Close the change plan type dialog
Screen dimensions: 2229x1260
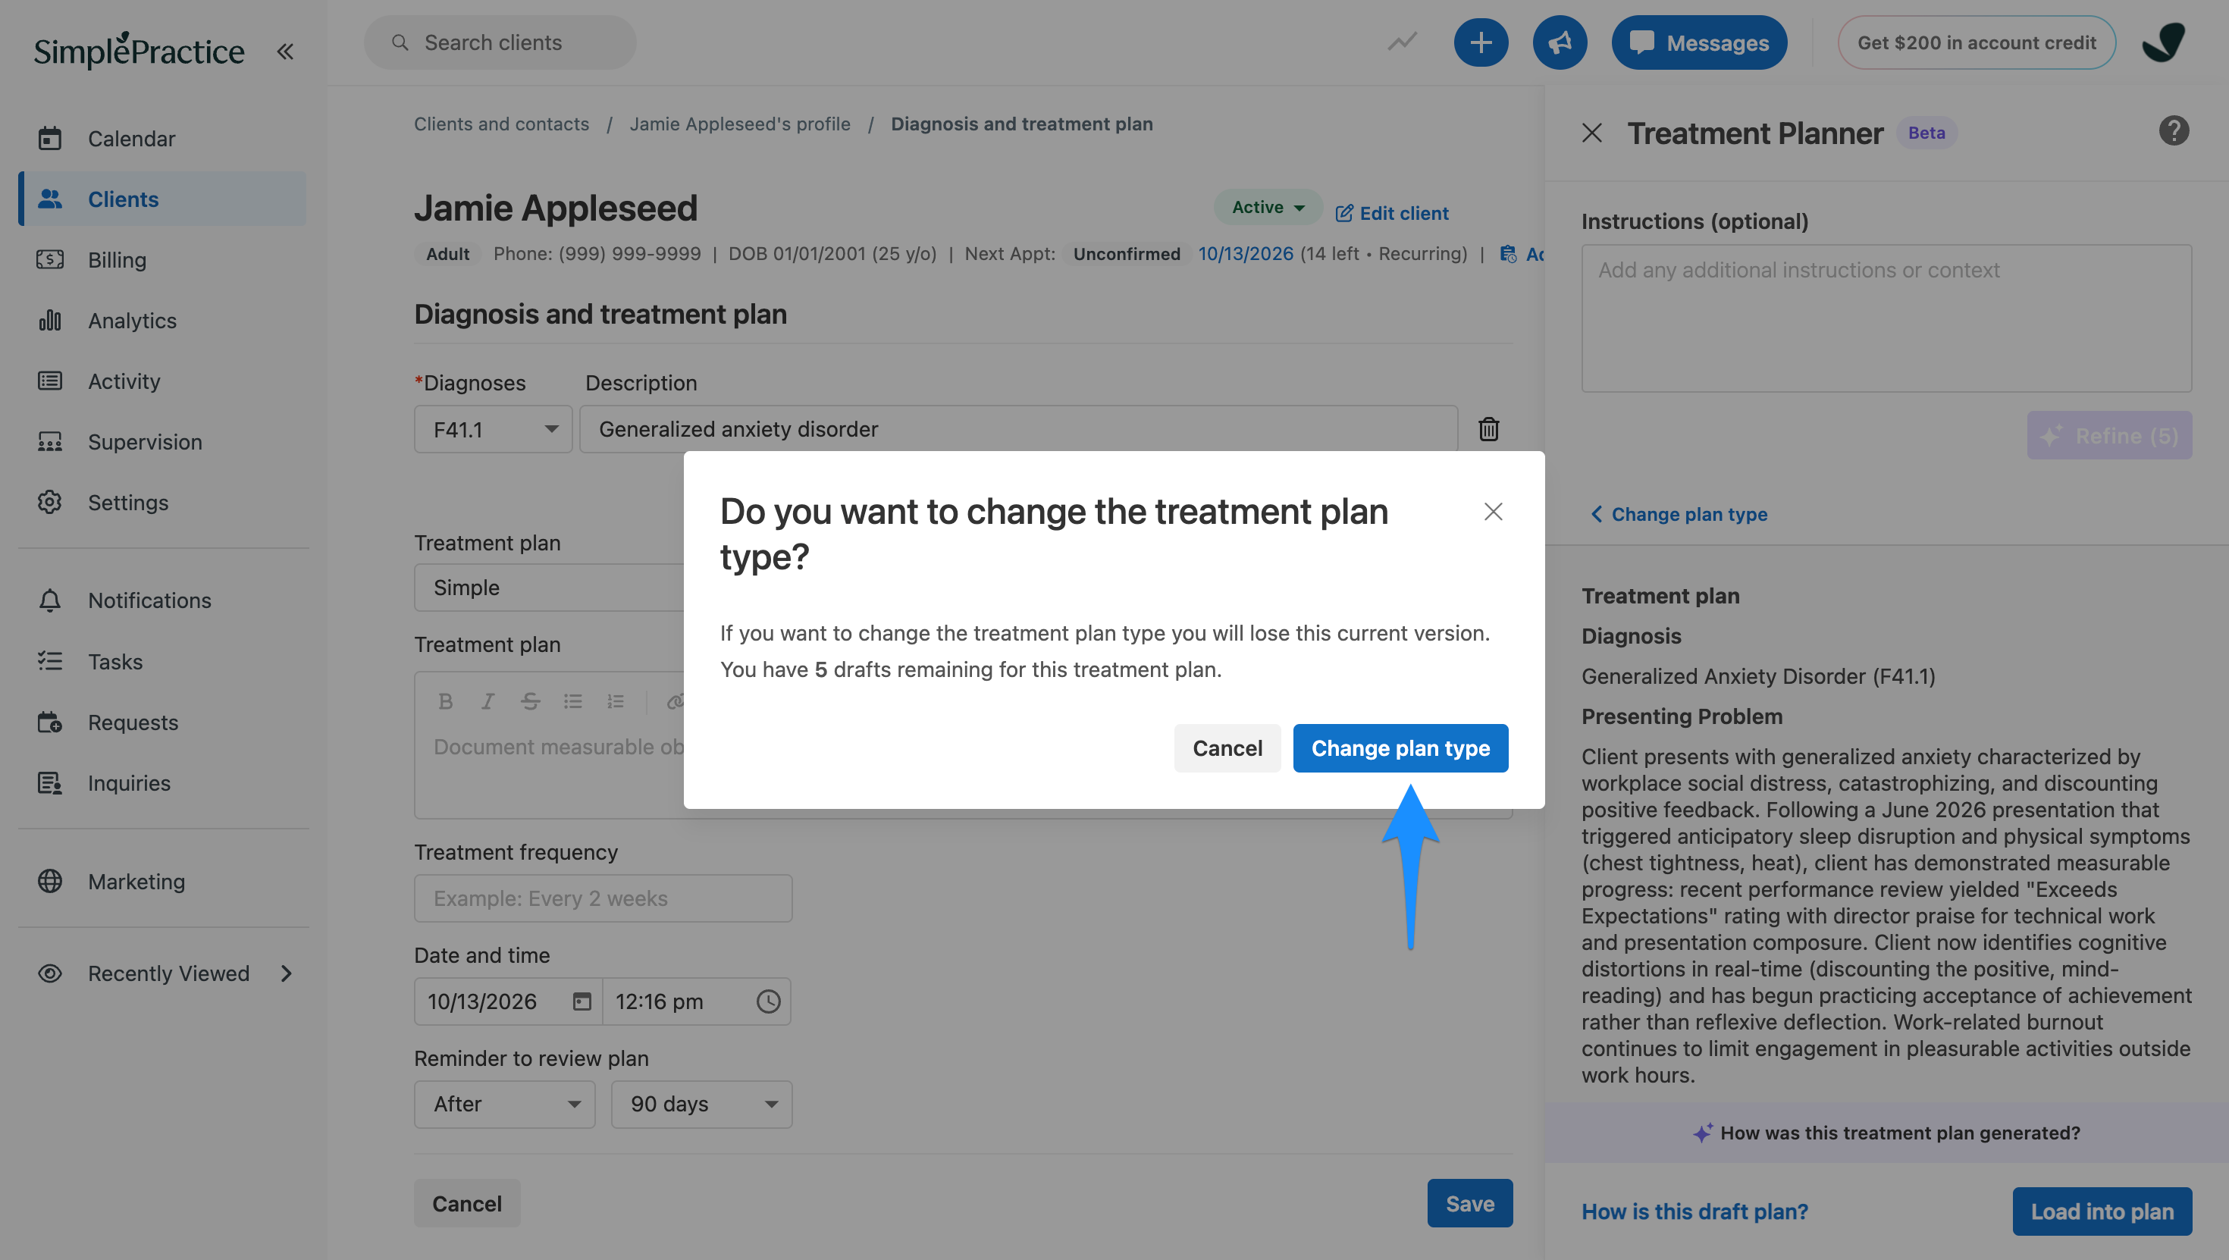click(x=1493, y=512)
